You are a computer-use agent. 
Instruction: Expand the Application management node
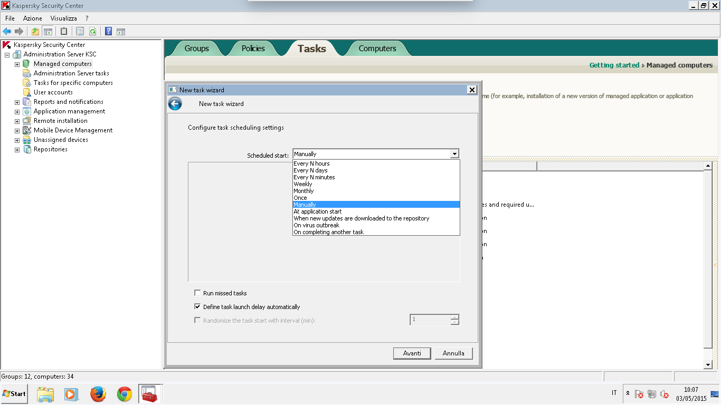click(x=17, y=111)
